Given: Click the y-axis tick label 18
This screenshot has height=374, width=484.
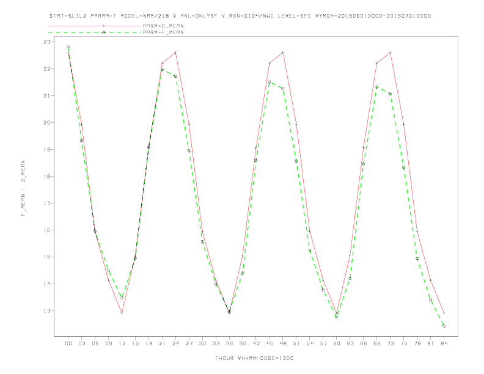Looking at the screenshot, I should tap(48, 176).
